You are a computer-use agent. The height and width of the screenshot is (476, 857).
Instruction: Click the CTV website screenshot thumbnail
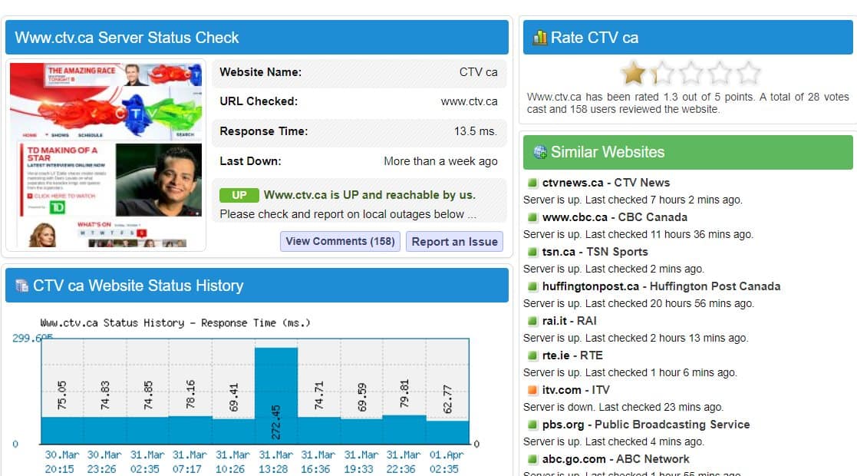click(107, 155)
